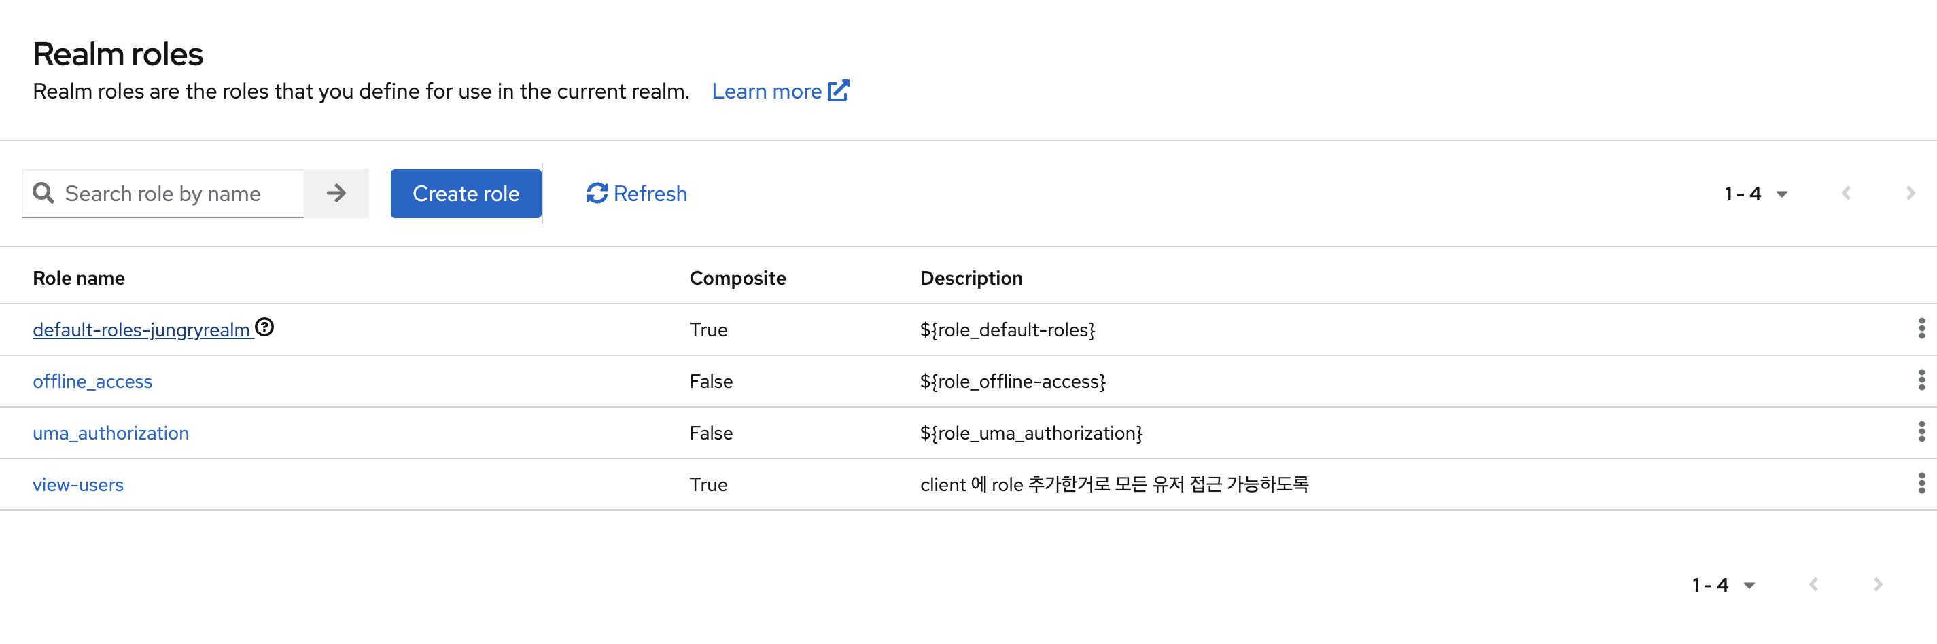Expand bottom 1 - 4 per-page dropdown
This screenshot has height=644, width=1937.
click(x=1724, y=585)
